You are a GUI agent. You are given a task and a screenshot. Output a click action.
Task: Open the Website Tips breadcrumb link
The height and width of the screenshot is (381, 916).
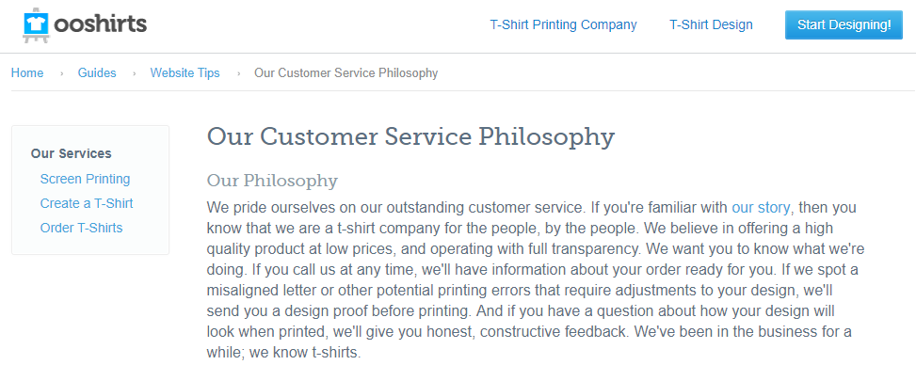click(185, 73)
